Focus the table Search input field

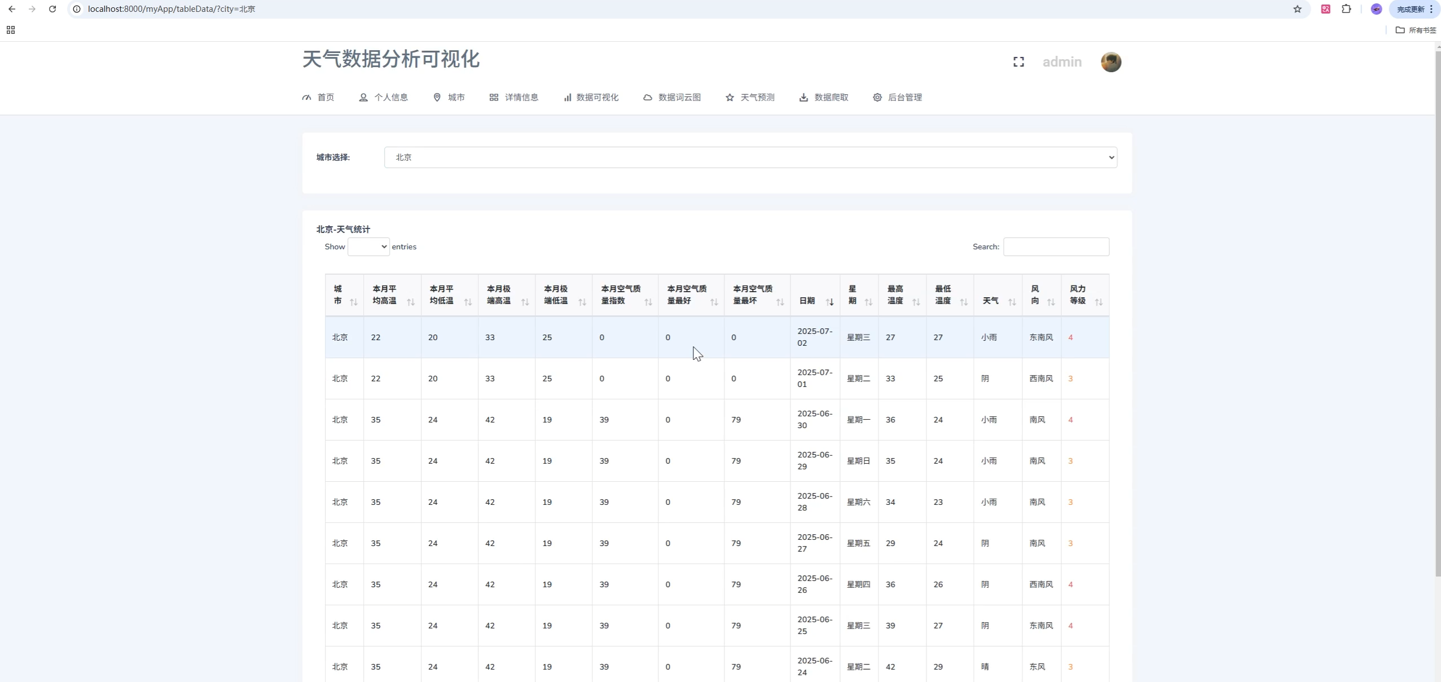1056,247
